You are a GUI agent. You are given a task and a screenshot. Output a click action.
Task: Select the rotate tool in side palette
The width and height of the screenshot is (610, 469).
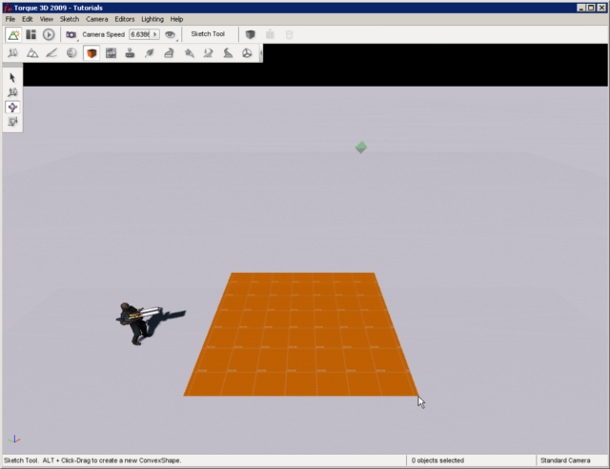12,107
